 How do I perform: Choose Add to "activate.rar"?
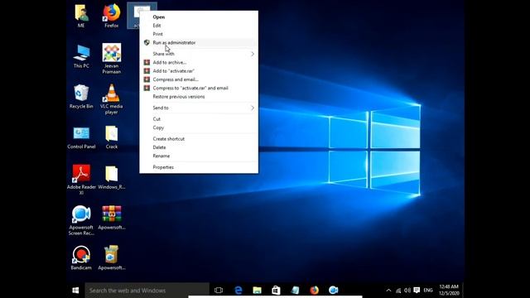click(199, 71)
